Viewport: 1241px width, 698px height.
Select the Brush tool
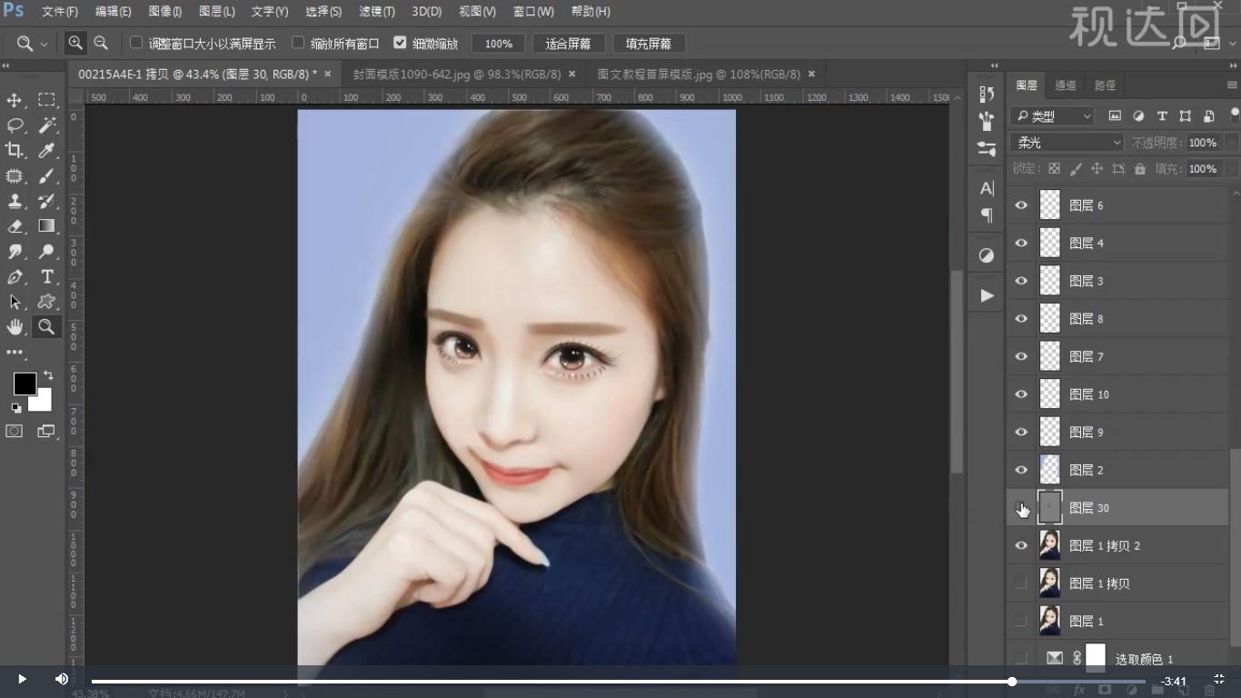point(46,175)
